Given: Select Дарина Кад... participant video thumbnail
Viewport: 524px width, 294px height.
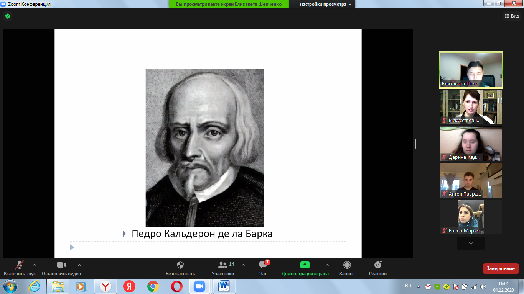Looking at the screenshot, I should pos(471,144).
